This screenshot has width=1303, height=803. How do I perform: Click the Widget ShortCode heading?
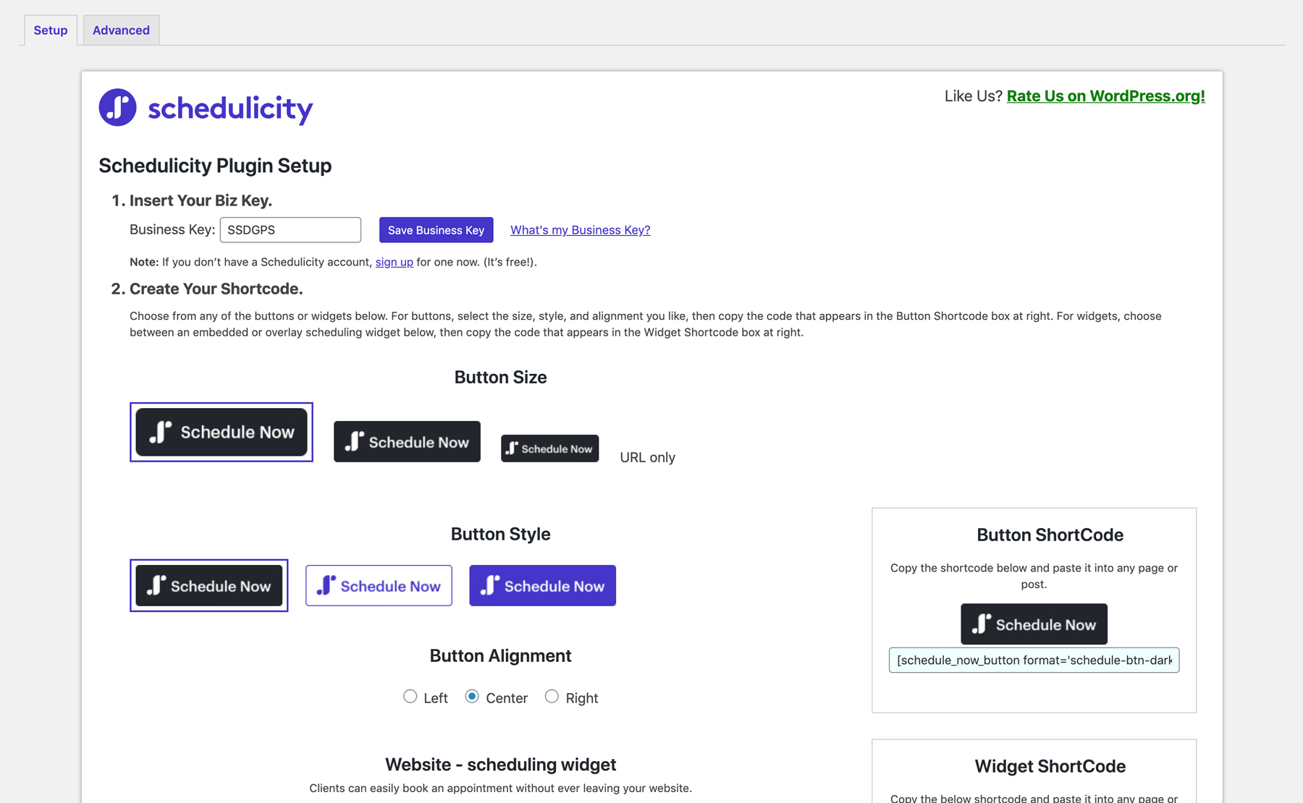(1050, 766)
